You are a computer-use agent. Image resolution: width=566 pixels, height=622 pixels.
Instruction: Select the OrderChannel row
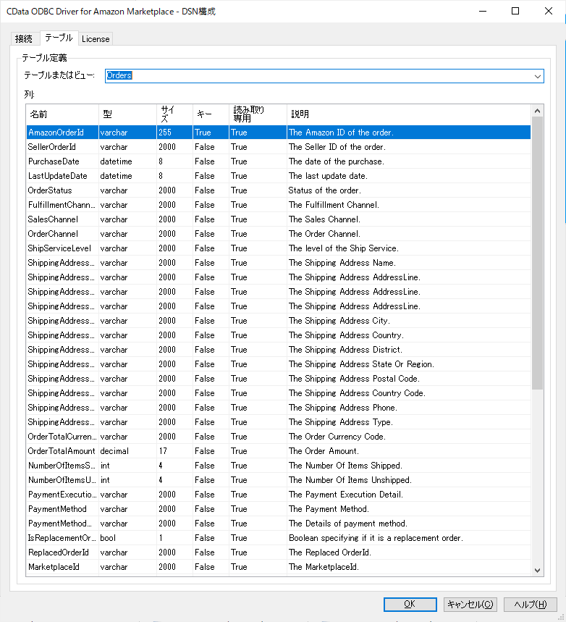279,234
